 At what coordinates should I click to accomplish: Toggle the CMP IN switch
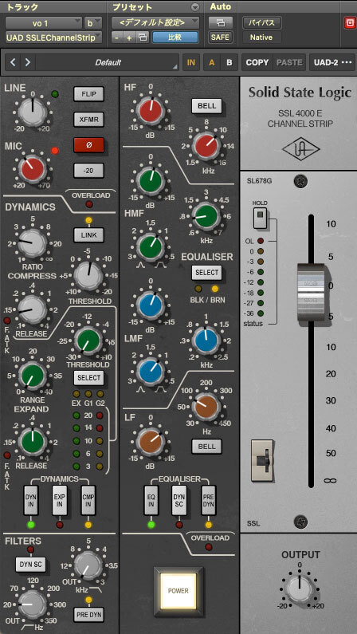88,500
